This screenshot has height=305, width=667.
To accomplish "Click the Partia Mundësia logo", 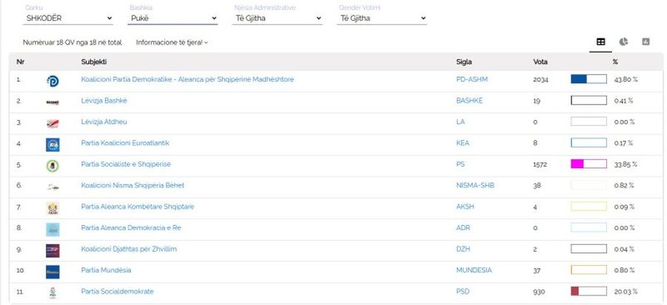I will point(53,272).
